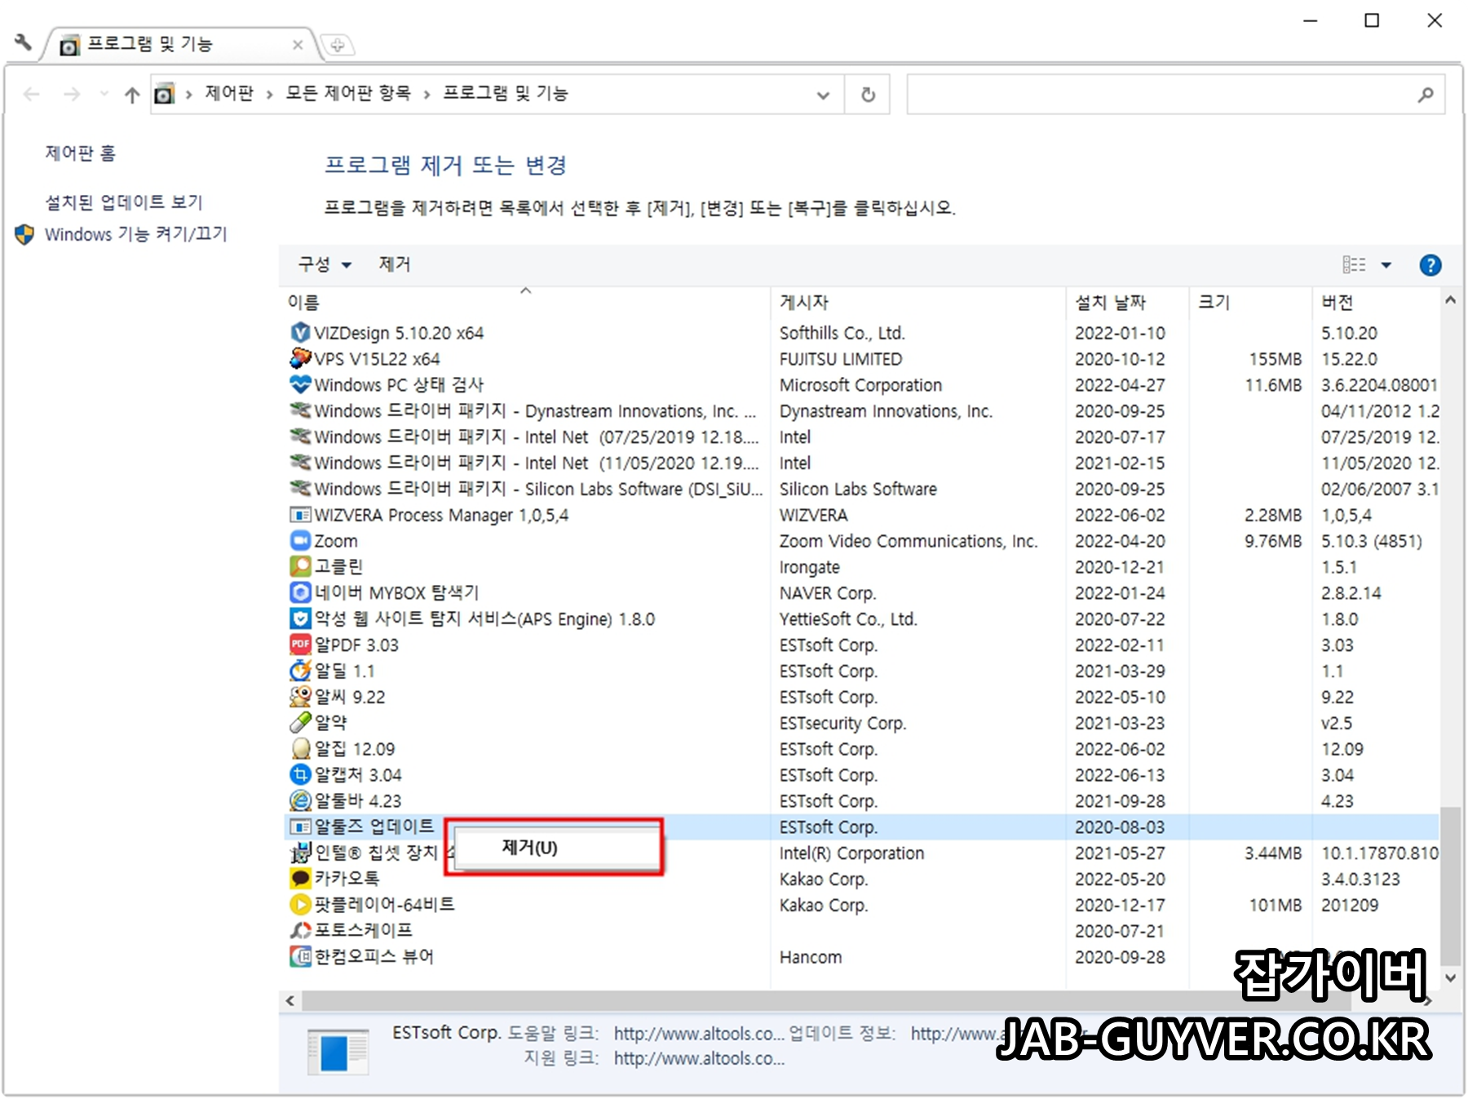The image size is (1468, 1099).
Task: Click the wrench icon in the title bar
Action: [x=24, y=42]
